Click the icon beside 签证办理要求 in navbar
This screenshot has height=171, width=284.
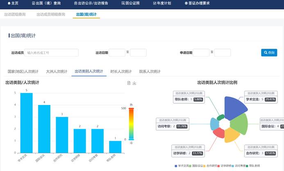coord(186,3)
